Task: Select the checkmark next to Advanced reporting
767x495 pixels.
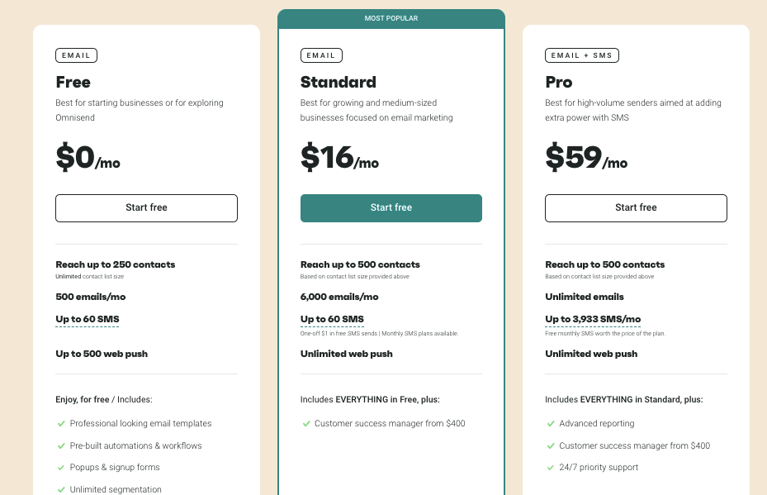Action: click(x=551, y=423)
